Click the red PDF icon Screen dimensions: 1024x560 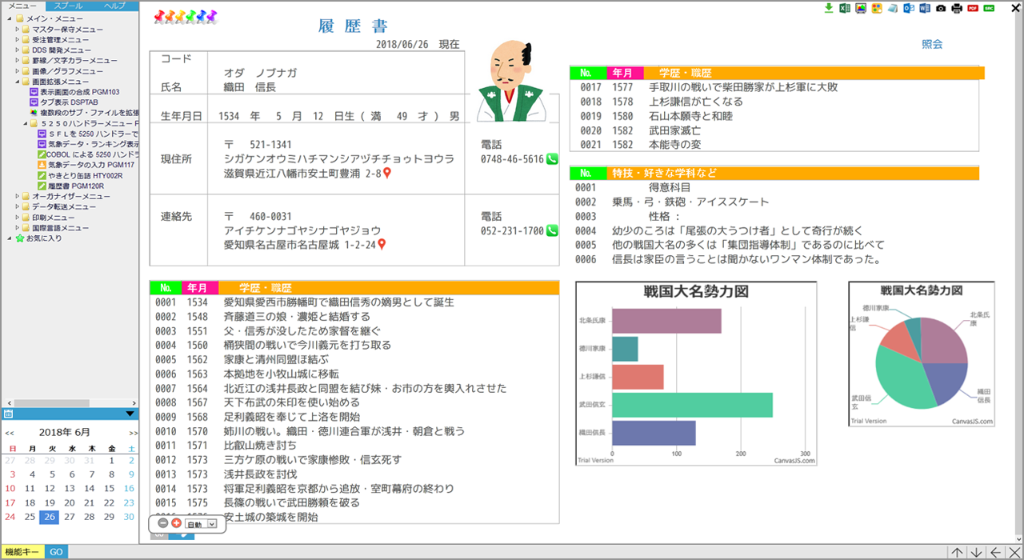(973, 8)
